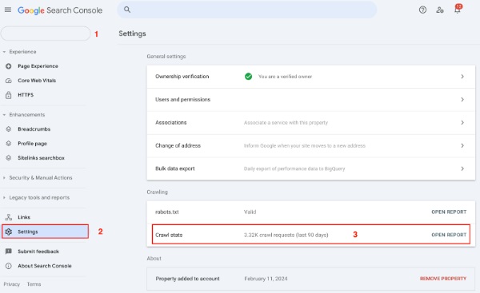480x293 pixels.
Task: Click the Sitelinks searchbox layers icon
Action: click(x=9, y=157)
